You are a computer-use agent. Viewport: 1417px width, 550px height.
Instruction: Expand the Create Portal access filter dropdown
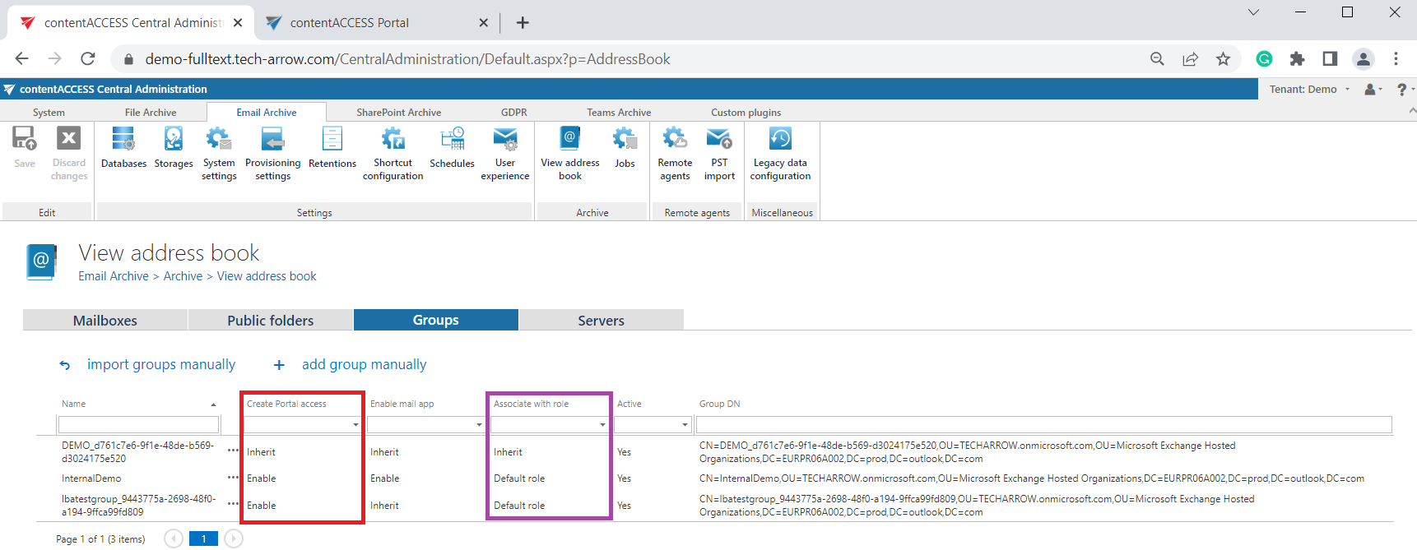[355, 425]
